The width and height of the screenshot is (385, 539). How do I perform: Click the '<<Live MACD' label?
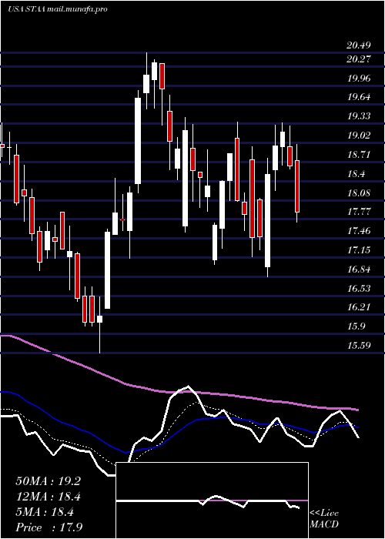[x=324, y=518]
